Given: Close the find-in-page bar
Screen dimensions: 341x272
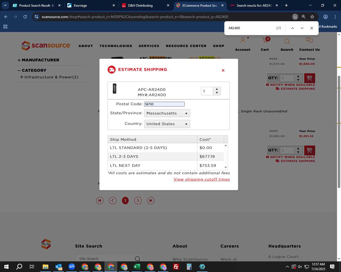Looking at the screenshot, I should (311, 28).
